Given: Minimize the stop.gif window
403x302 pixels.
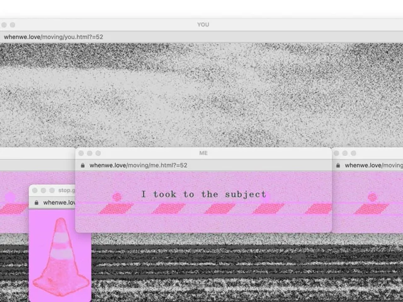Looking at the screenshot, I should tap(43, 190).
